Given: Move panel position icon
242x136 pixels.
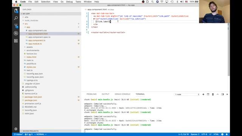Looking at the screenshot, I should 222,94.
